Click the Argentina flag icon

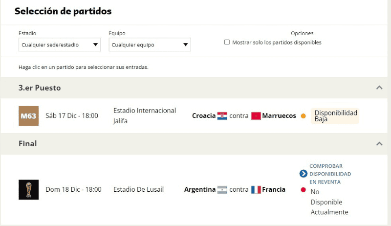[x=222, y=189]
